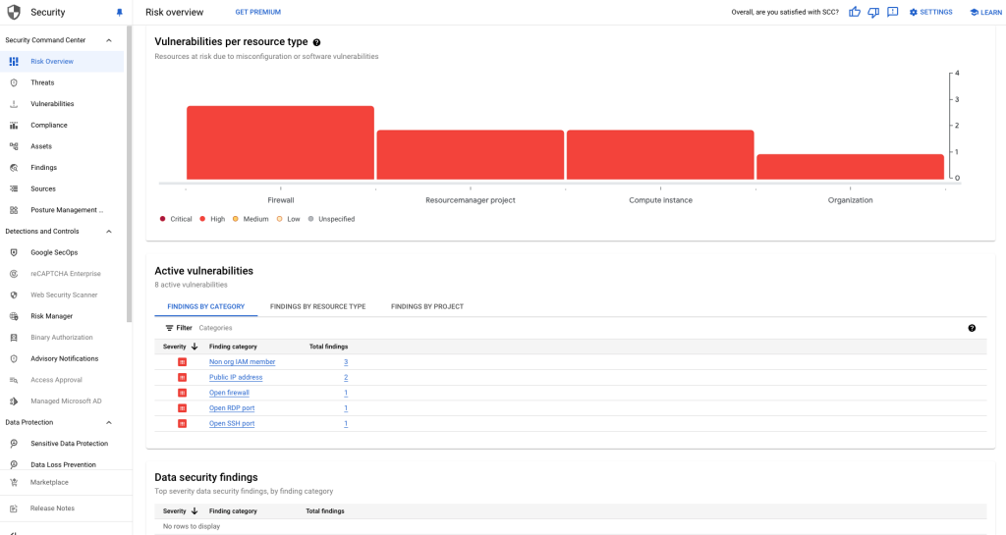Viewport: 1006px width, 535px height.
Task: Toggle the Unspecified severity legend item
Action: click(331, 219)
